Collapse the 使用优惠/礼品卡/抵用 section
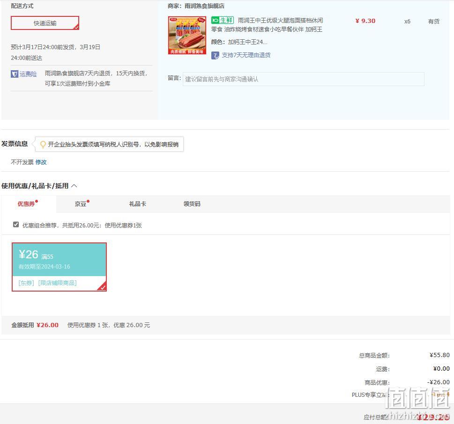 [x=74, y=186]
